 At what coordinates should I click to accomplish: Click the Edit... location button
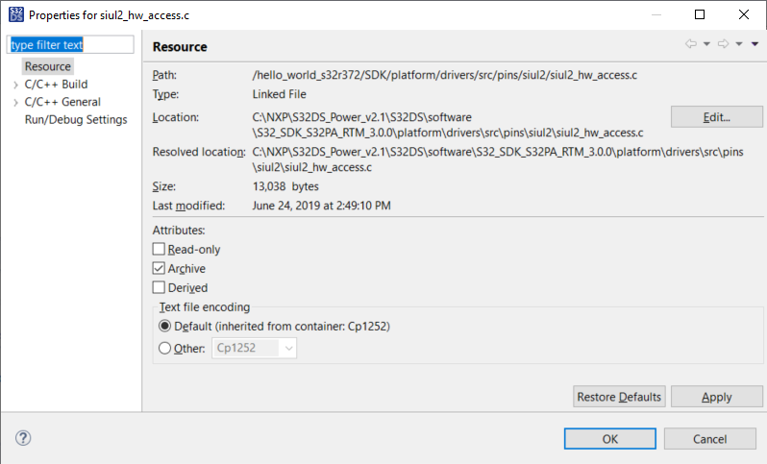coord(716,117)
